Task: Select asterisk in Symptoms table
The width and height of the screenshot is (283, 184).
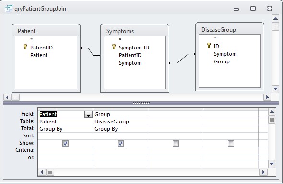Action: pyautogui.click(x=120, y=39)
